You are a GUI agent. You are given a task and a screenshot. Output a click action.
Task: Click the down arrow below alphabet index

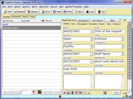click(x=130, y=90)
